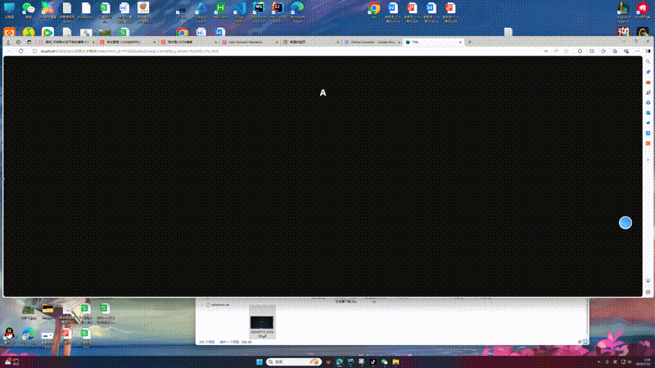Open the clock and date in taskbar
Image resolution: width=655 pixels, height=368 pixels.
(643, 361)
